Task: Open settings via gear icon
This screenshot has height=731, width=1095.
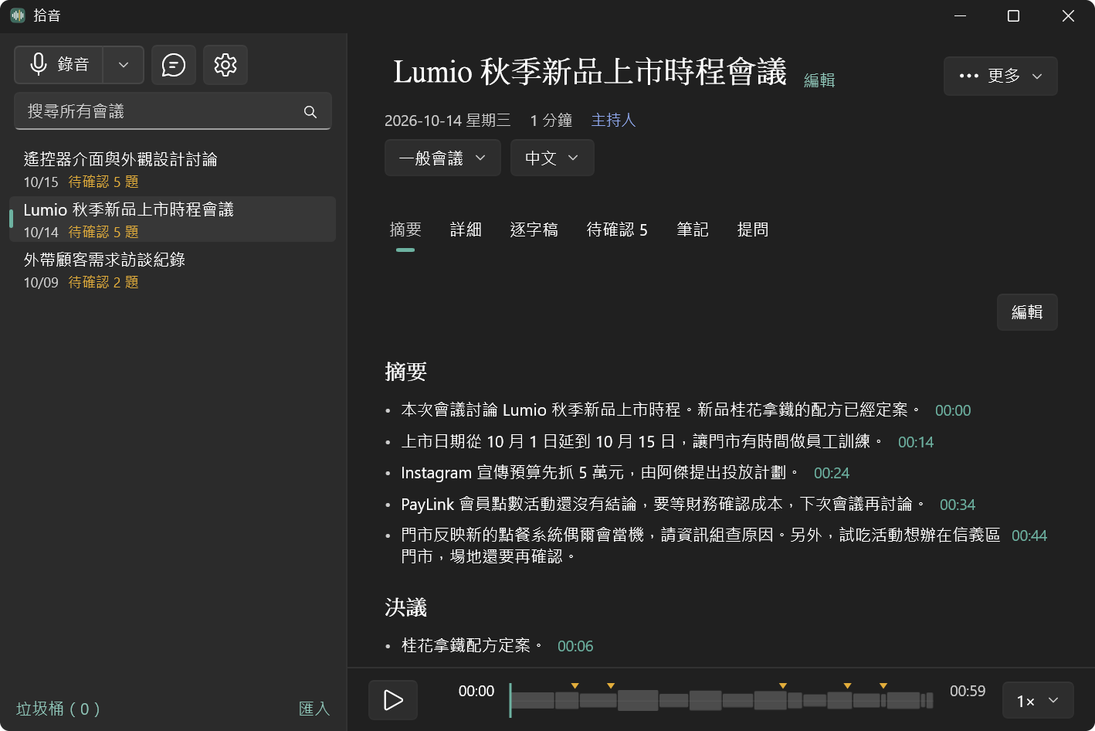Action: point(225,65)
